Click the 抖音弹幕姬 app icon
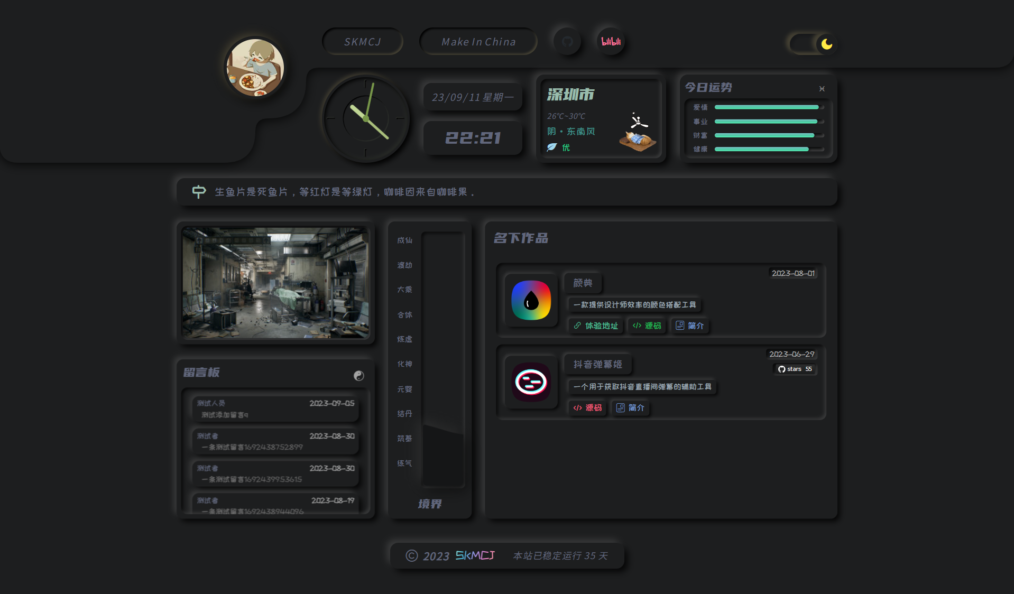The height and width of the screenshot is (594, 1014). click(531, 382)
